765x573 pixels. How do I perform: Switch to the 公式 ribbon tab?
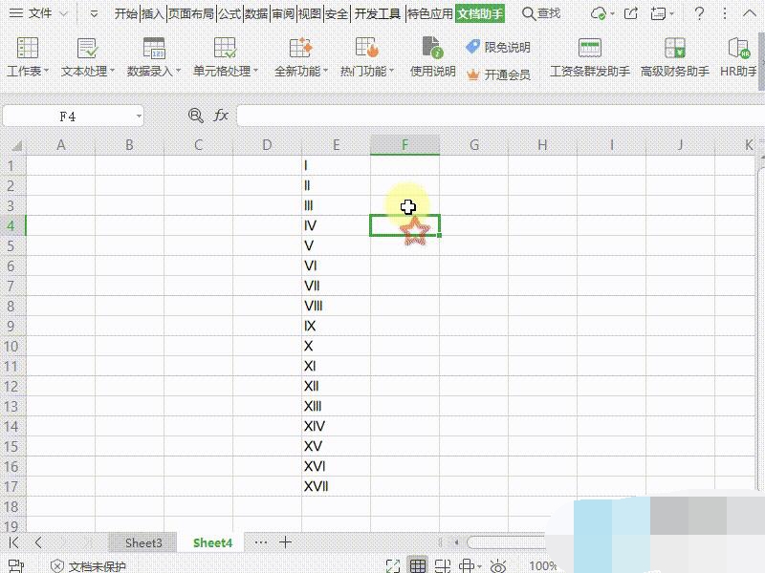pyautogui.click(x=229, y=13)
